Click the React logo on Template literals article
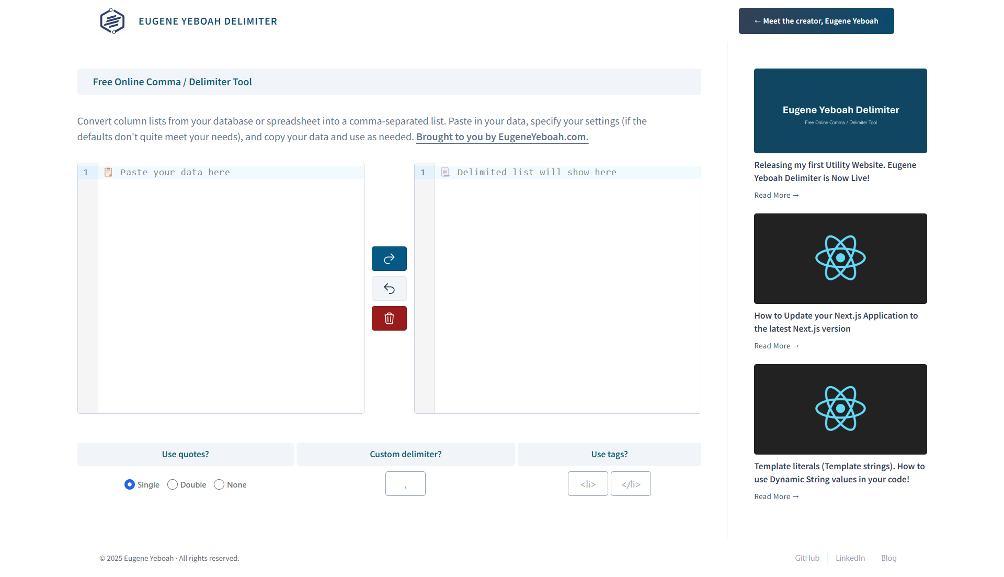Viewport: 1004px width, 577px height. (840, 409)
